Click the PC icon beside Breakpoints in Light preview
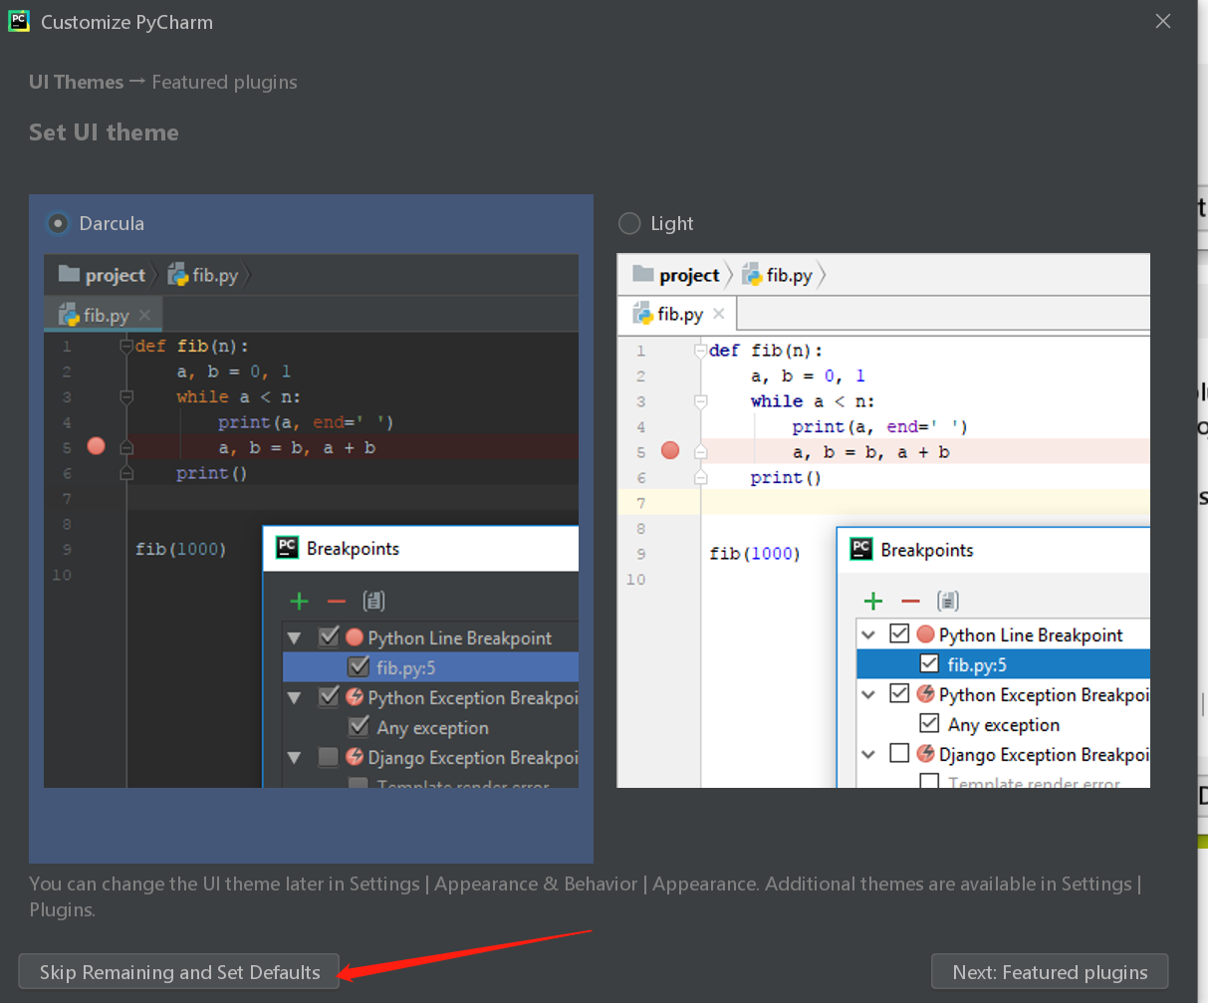1208x1003 pixels. click(861, 549)
